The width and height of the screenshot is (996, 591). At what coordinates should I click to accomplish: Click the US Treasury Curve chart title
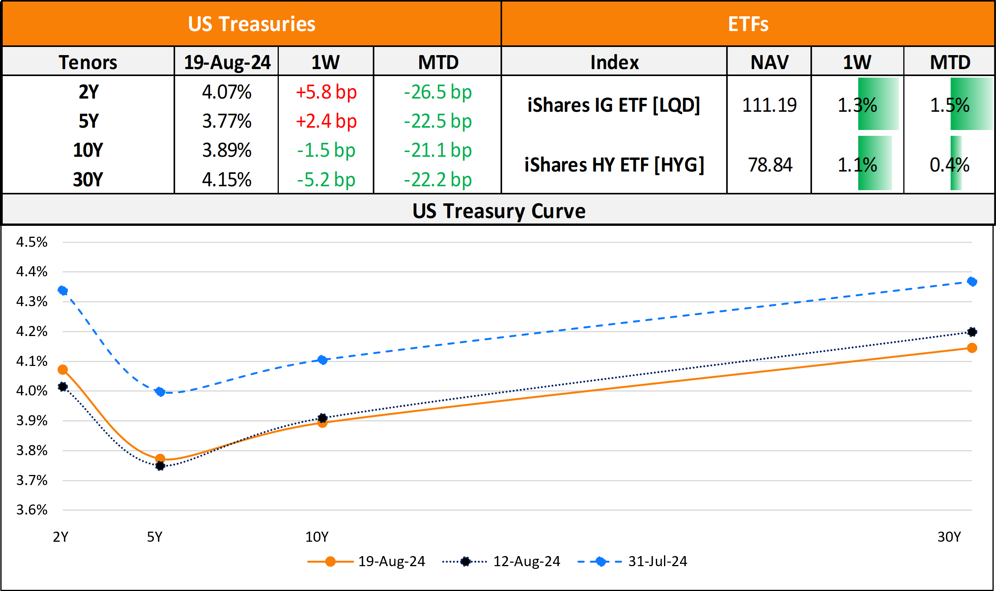[x=499, y=211]
